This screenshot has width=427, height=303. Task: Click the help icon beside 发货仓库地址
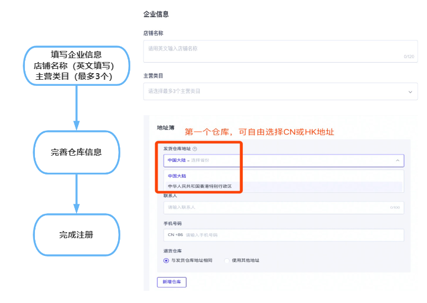(x=195, y=149)
